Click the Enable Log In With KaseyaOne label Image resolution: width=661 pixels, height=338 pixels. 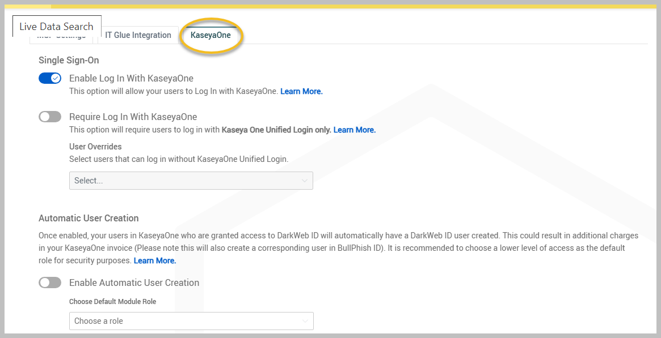click(131, 78)
